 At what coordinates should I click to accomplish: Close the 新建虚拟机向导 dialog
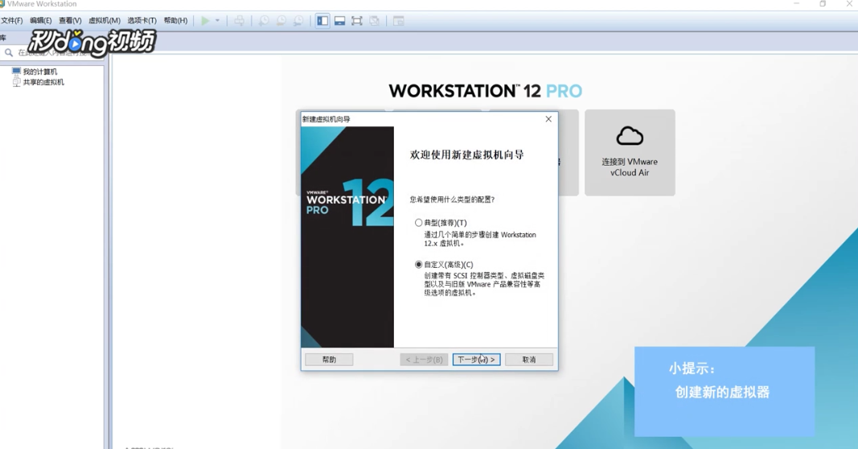548,119
